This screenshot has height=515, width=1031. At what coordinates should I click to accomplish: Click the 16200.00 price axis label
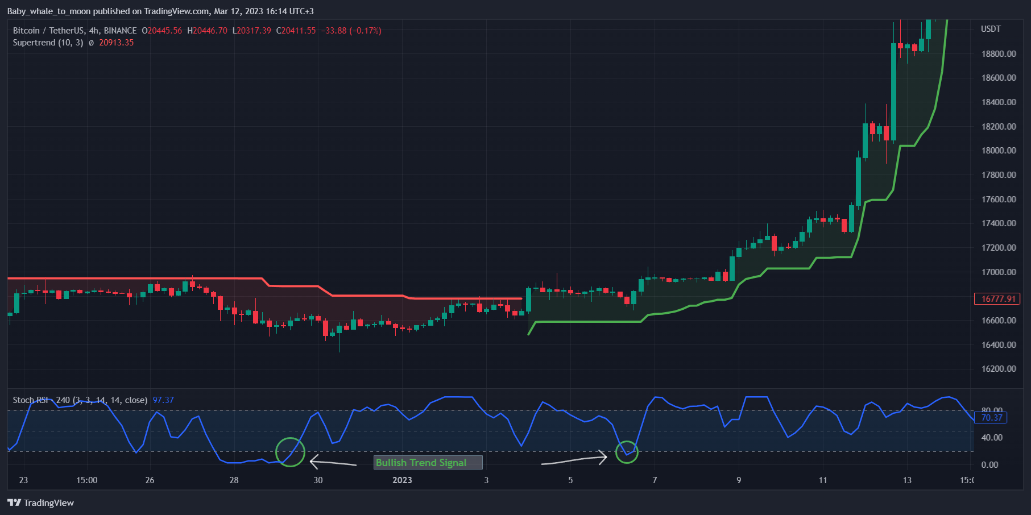[x=999, y=369]
